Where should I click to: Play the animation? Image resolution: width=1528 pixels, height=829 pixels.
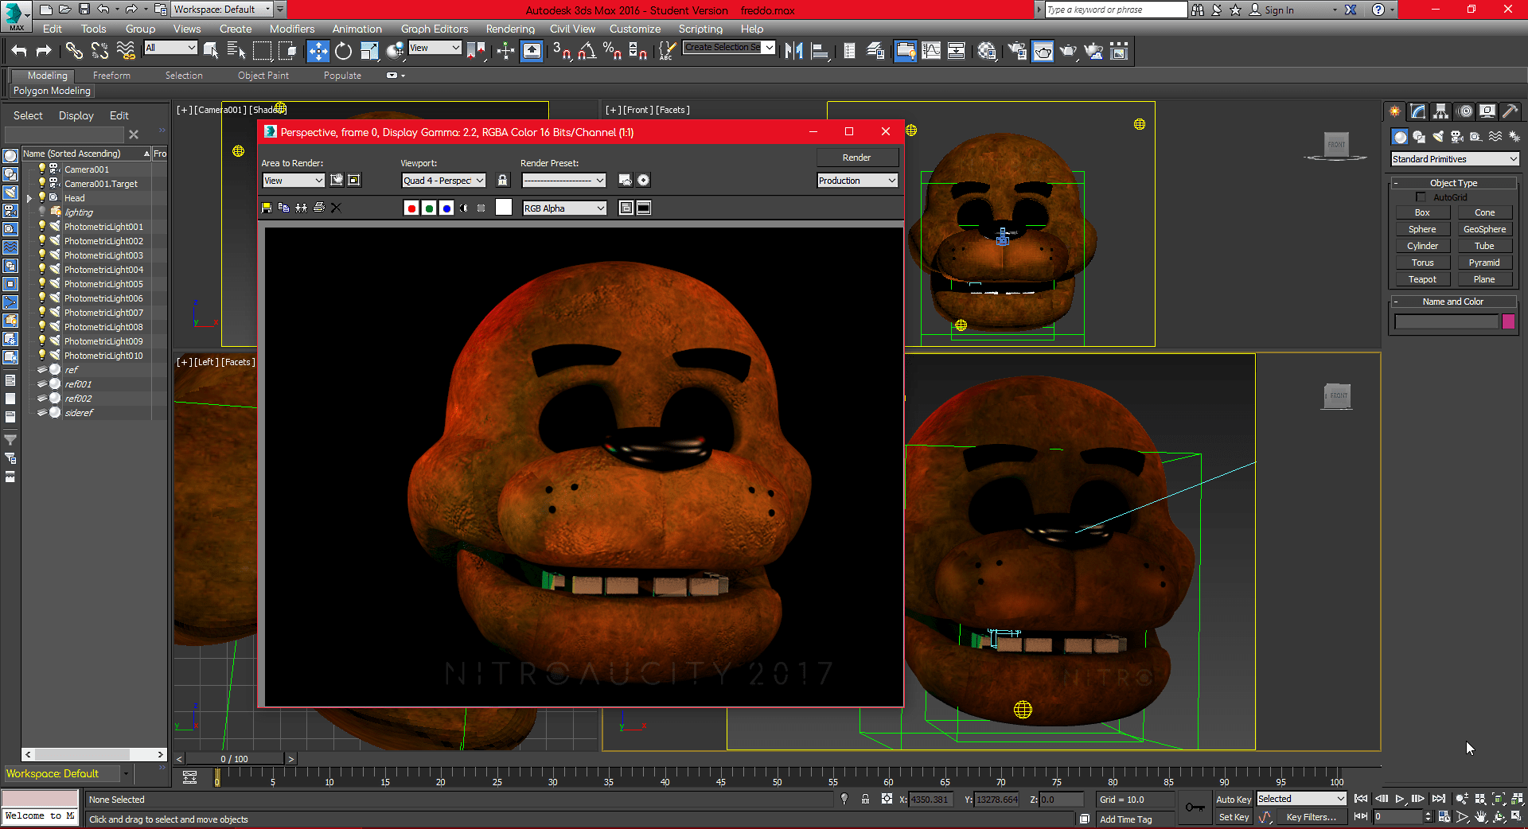pyautogui.click(x=1400, y=799)
